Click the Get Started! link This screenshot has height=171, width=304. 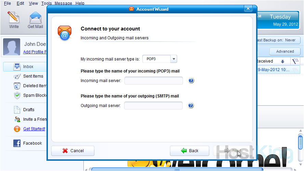34,129
